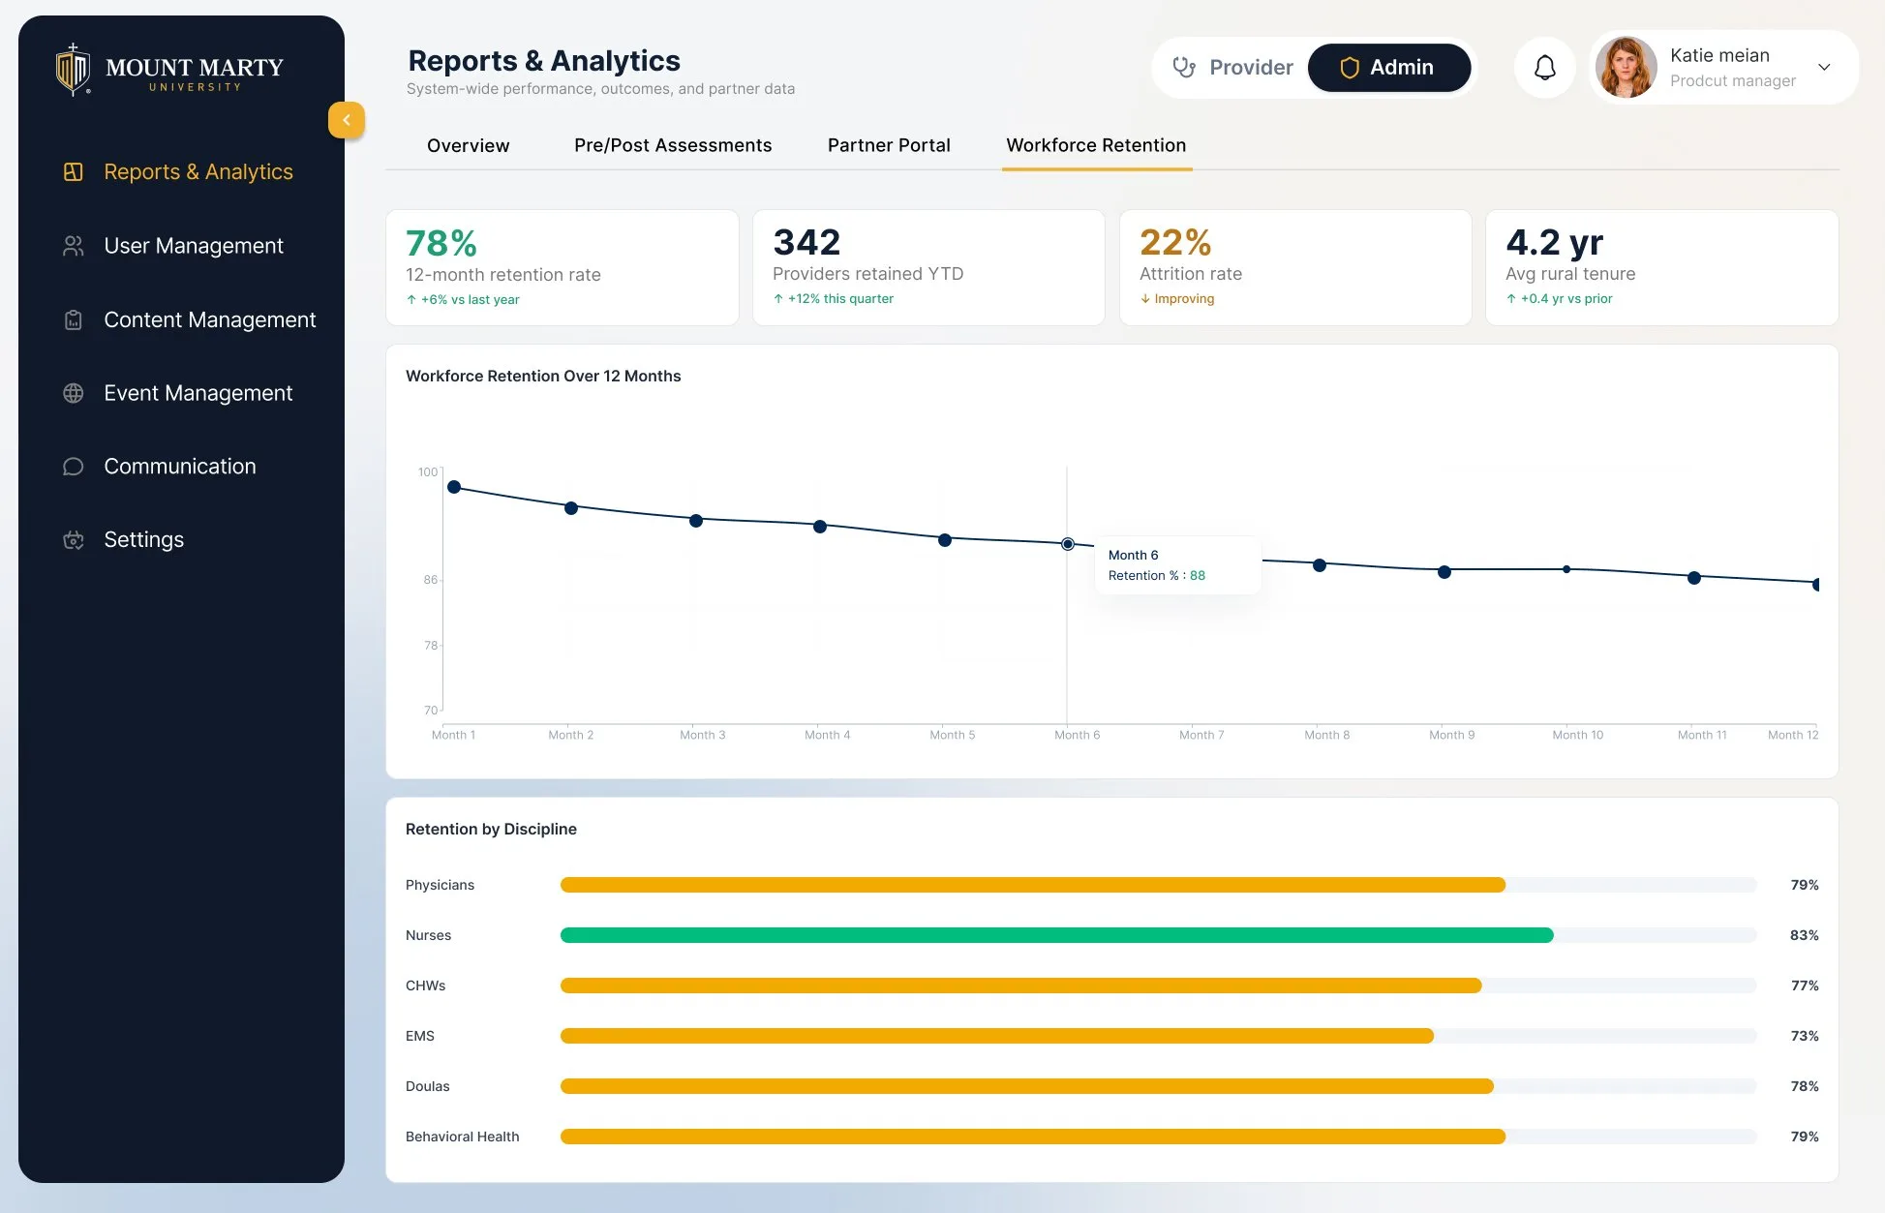Collapse the sidebar with yellow arrow

click(x=347, y=120)
